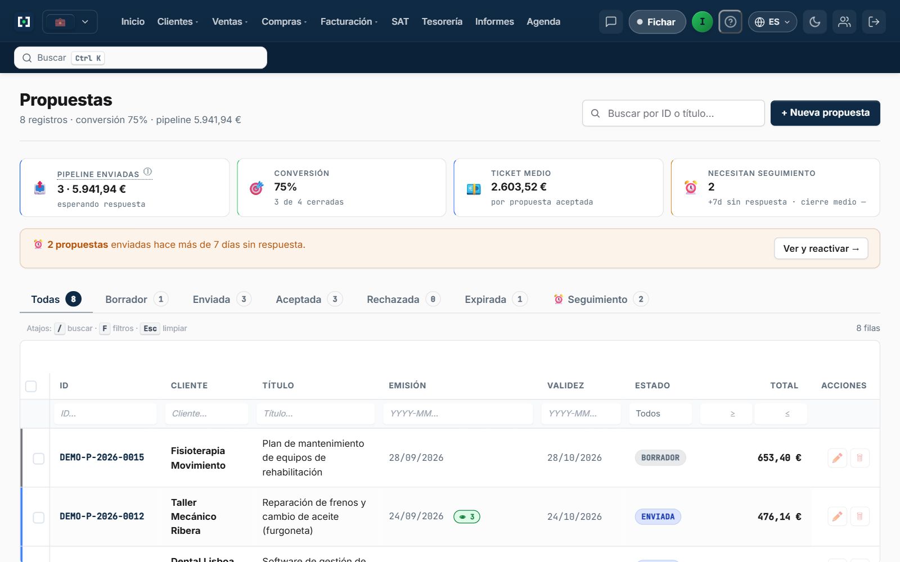The height and width of the screenshot is (562, 900).
Task: Click the logout icon
Action: pos(874,22)
